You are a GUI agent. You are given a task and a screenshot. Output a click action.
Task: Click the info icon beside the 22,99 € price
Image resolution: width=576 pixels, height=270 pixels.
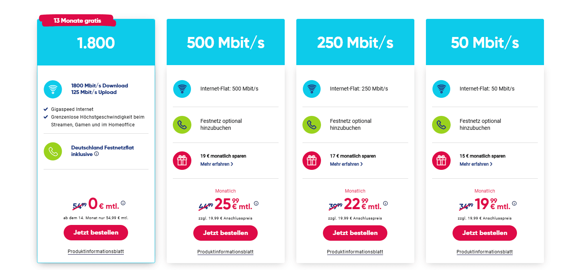pos(385,203)
